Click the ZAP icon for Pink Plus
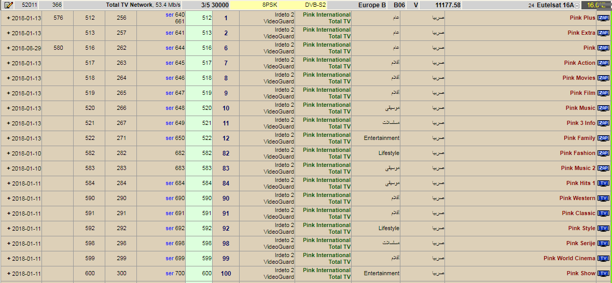This screenshot has width=612, height=283. [x=603, y=18]
